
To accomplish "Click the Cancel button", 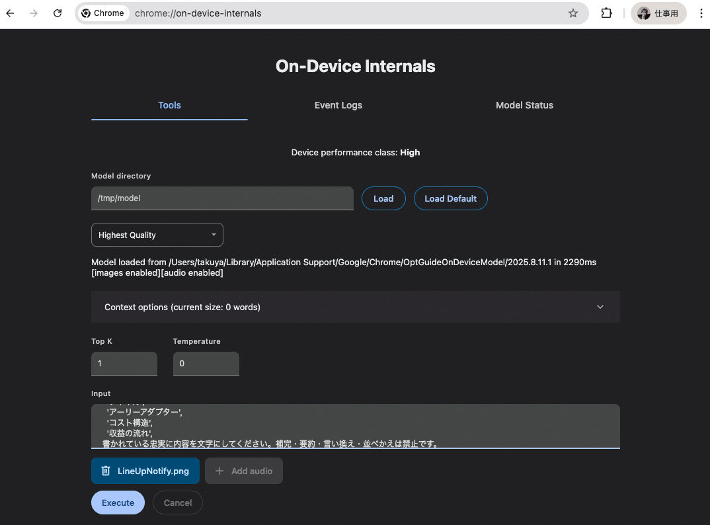I will [x=177, y=503].
